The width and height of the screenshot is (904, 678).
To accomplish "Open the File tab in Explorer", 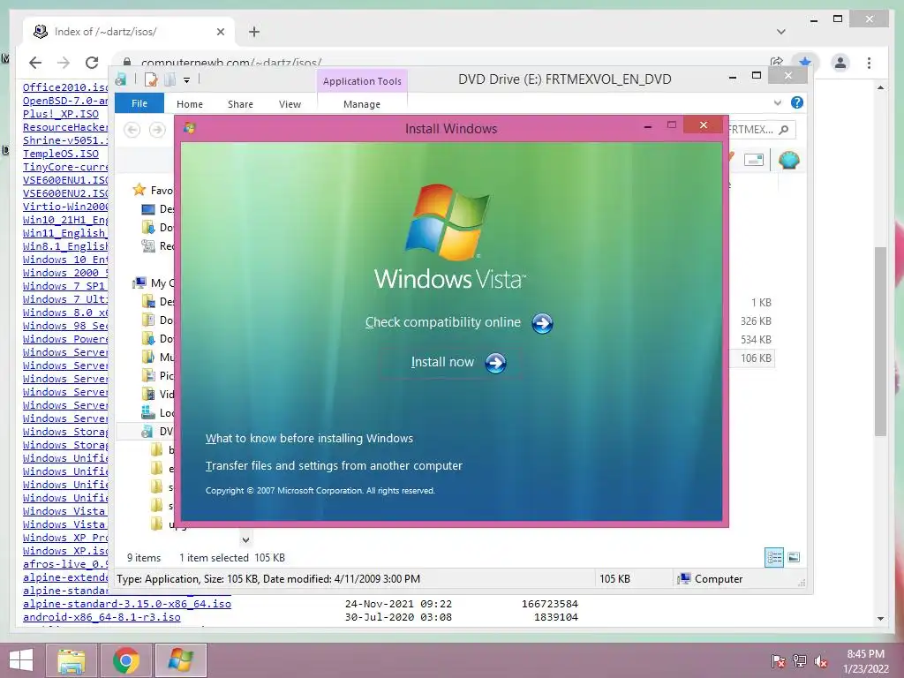I will 139,103.
